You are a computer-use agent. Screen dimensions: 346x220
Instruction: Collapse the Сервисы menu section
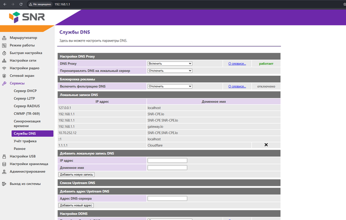point(17,83)
